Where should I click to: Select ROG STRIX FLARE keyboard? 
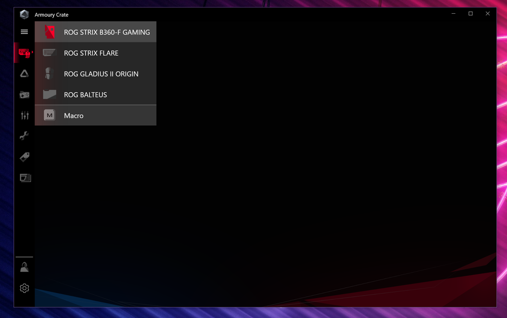(x=95, y=53)
